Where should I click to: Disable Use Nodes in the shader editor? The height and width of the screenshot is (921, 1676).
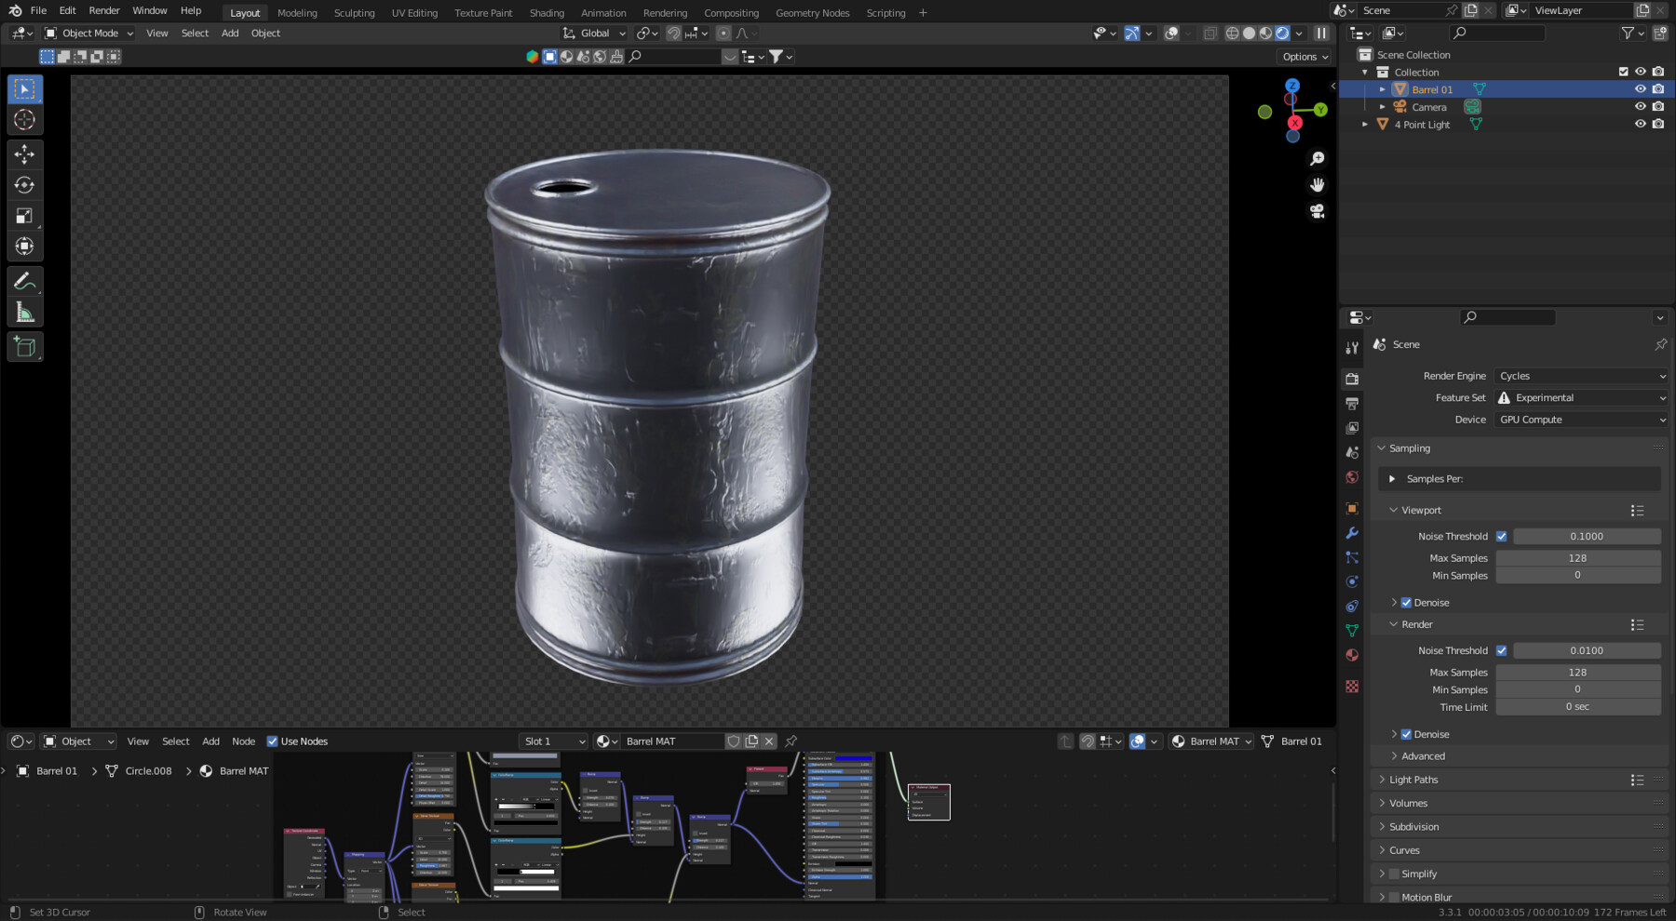[272, 741]
